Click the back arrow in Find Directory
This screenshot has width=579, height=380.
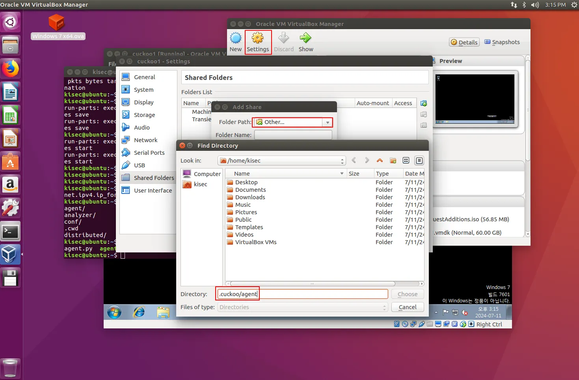354,160
